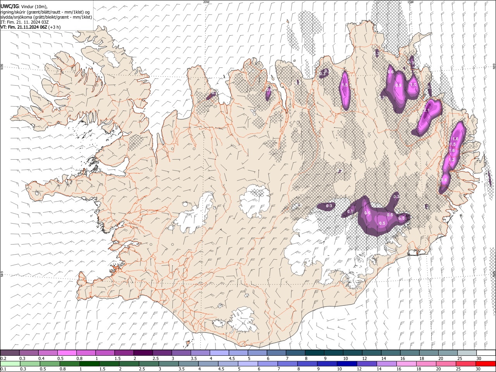This screenshot has width=496, height=372.
Task: Click the light lavender swatch between 4 and 4.5 in top legend row
Action: coord(219,353)
